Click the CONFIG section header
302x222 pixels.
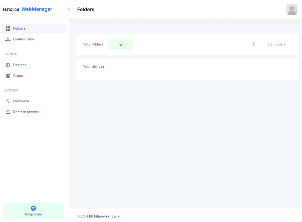[x=11, y=54]
